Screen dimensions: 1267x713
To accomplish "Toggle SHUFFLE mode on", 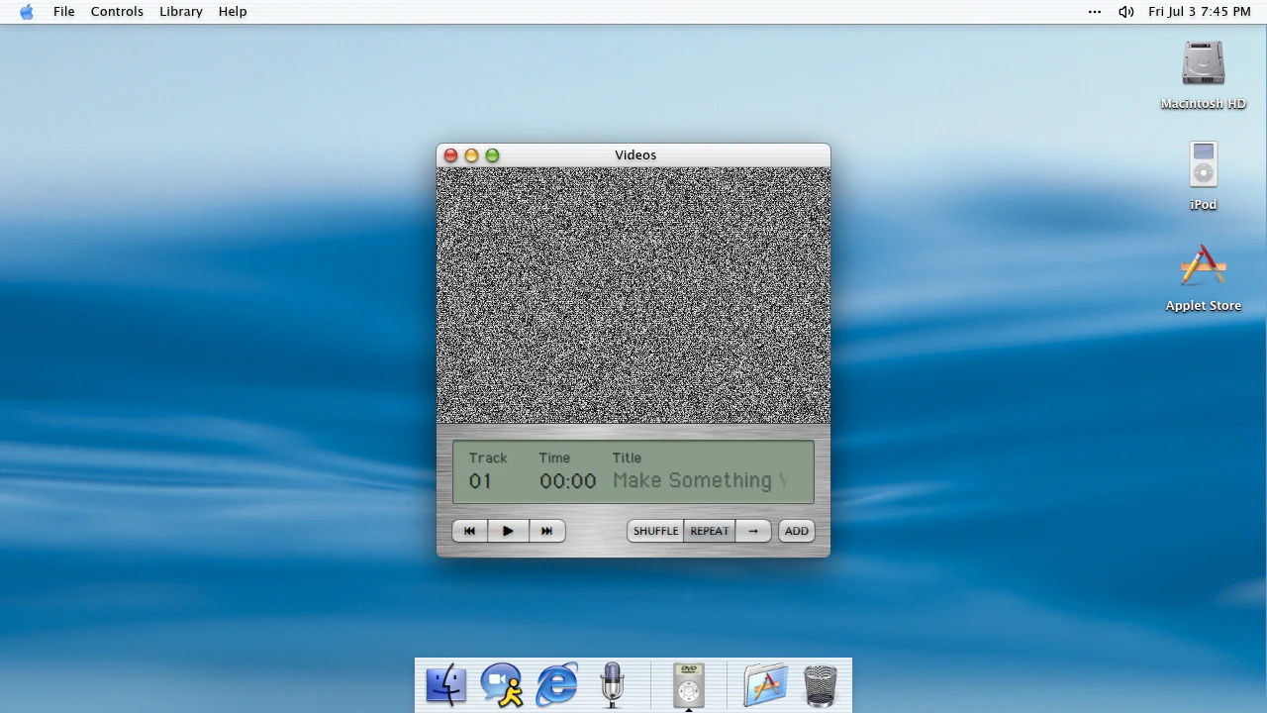I will click(x=655, y=531).
